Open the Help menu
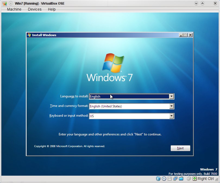This screenshot has height=183, width=220. click(52, 9)
